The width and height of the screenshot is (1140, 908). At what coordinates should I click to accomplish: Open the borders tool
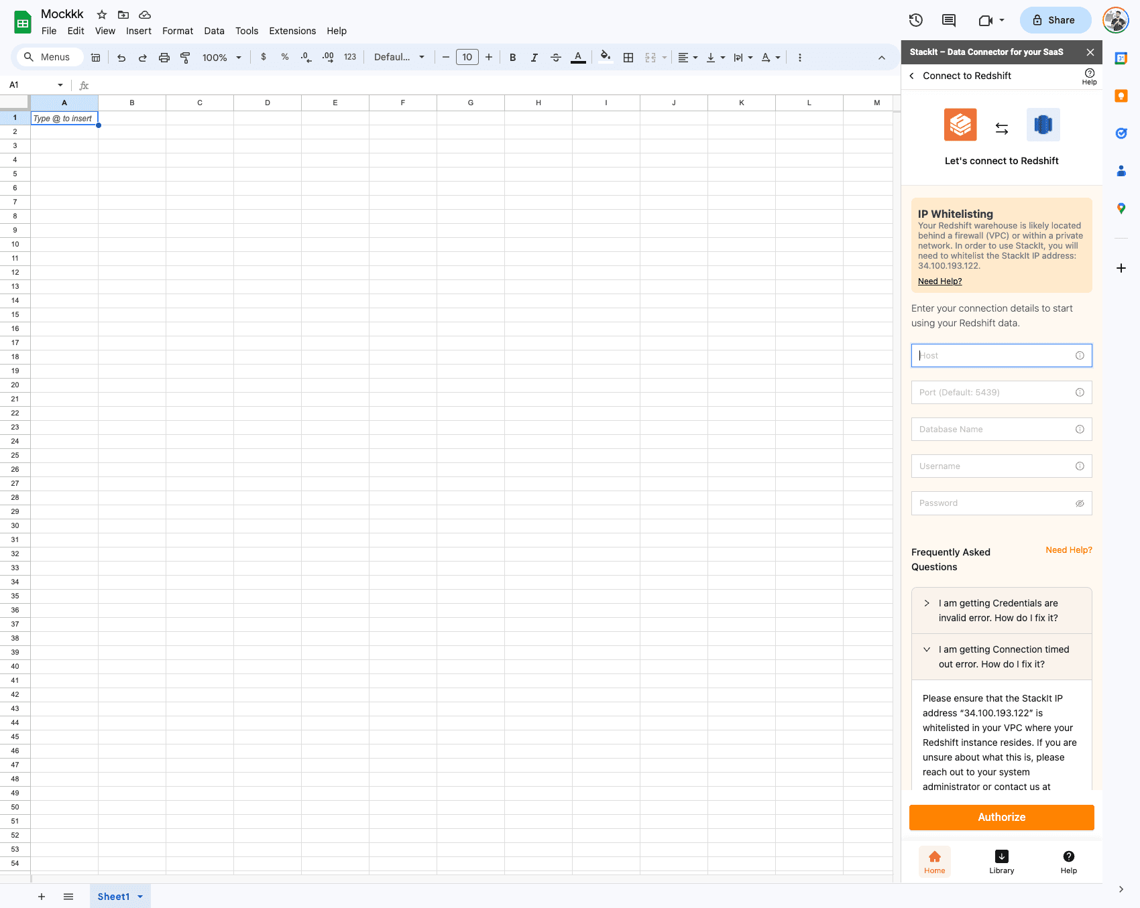point(628,58)
